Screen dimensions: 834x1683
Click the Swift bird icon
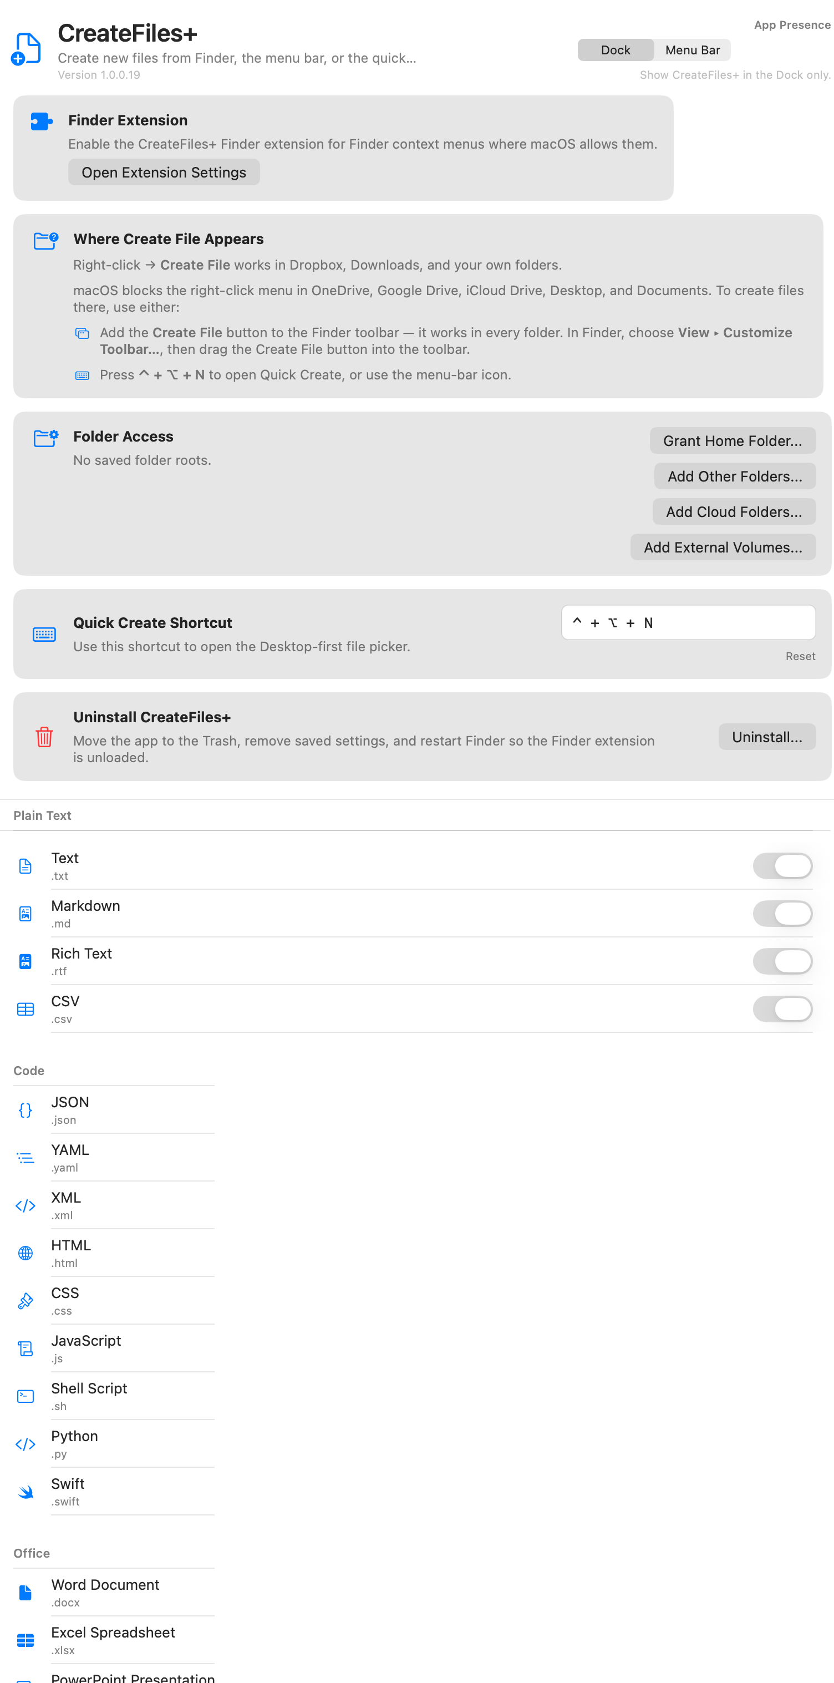pos(26,1492)
